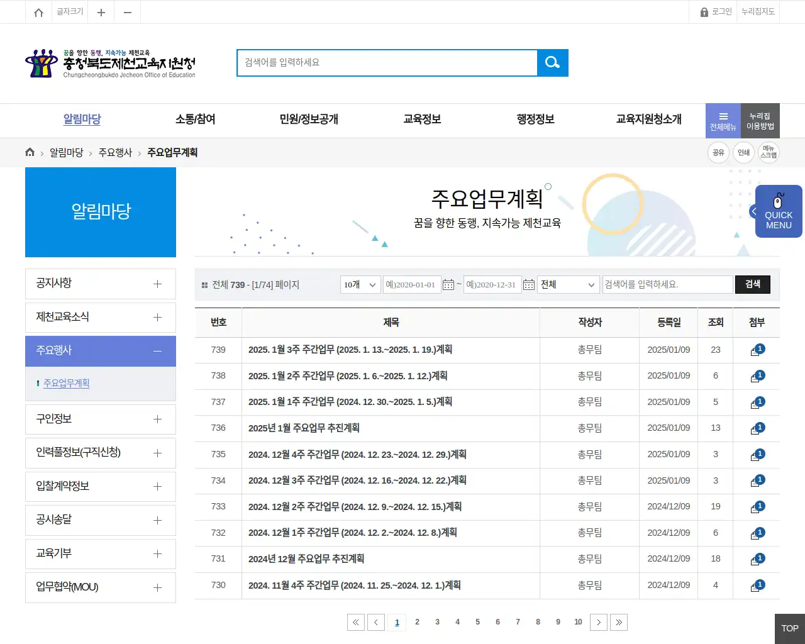Open post 2025. 1월 3주 주간업무 계획
The height and width of the screenshot is (644, 805).
350,350
